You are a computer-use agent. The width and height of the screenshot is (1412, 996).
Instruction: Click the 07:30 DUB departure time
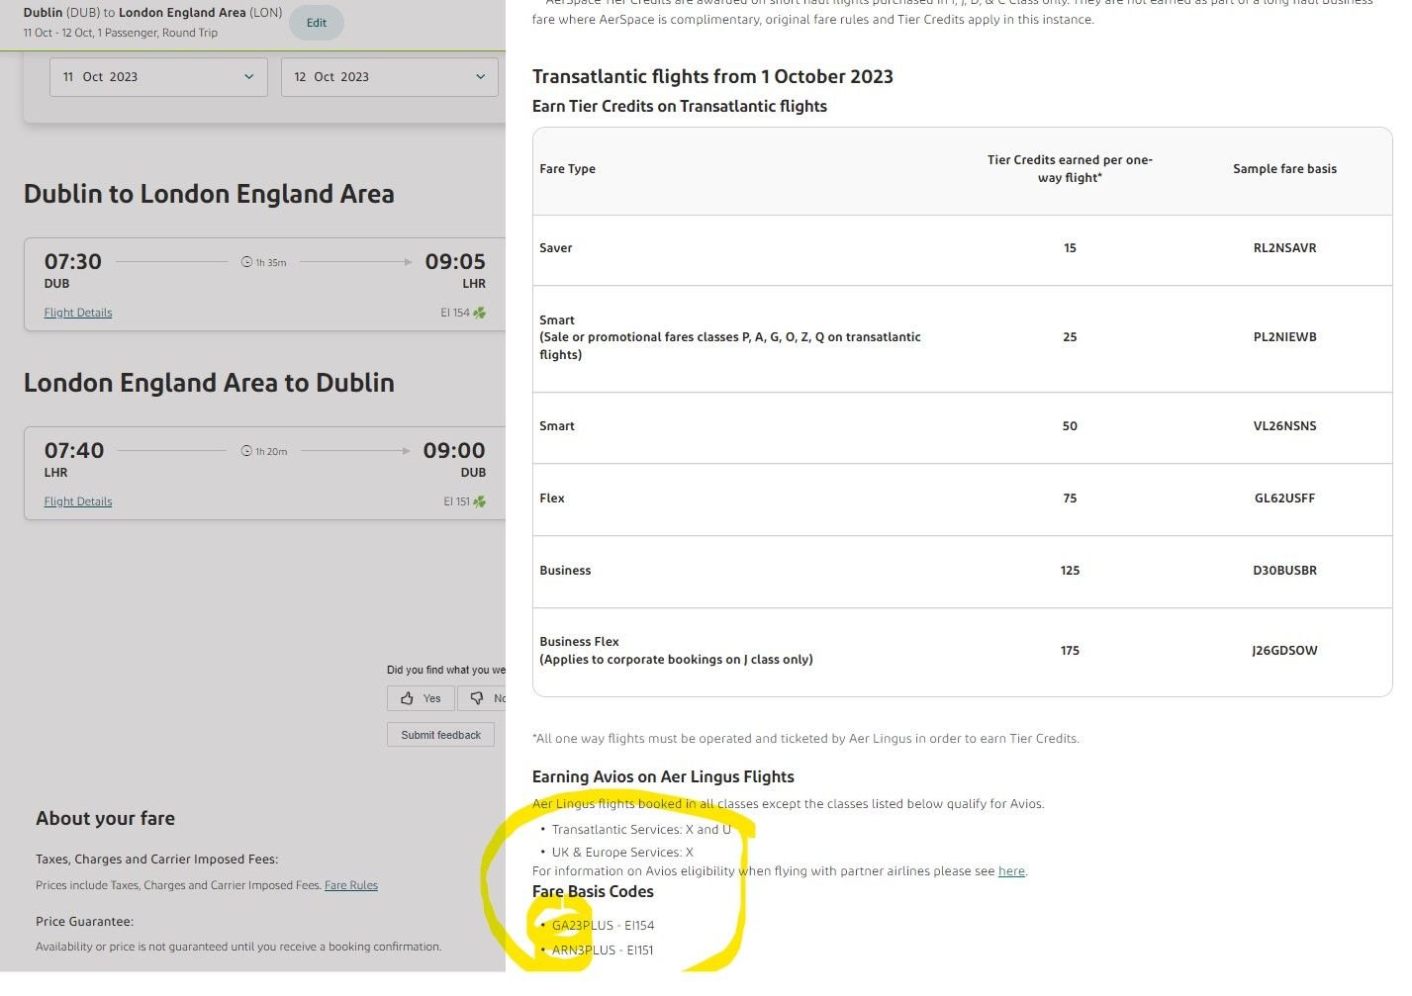click(x=73, y=262)
